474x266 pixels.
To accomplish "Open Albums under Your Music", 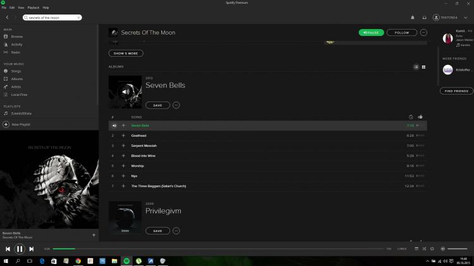I will click(17, 79).
